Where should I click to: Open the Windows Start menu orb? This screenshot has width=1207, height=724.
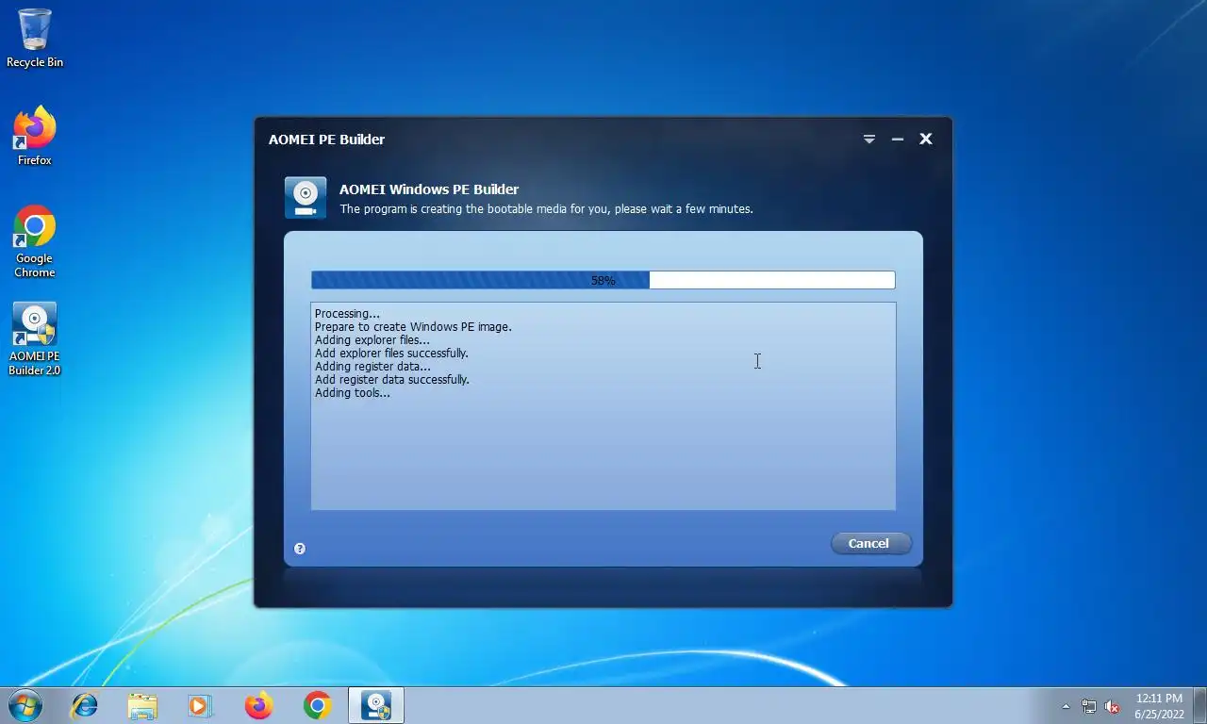click(25, 705)
